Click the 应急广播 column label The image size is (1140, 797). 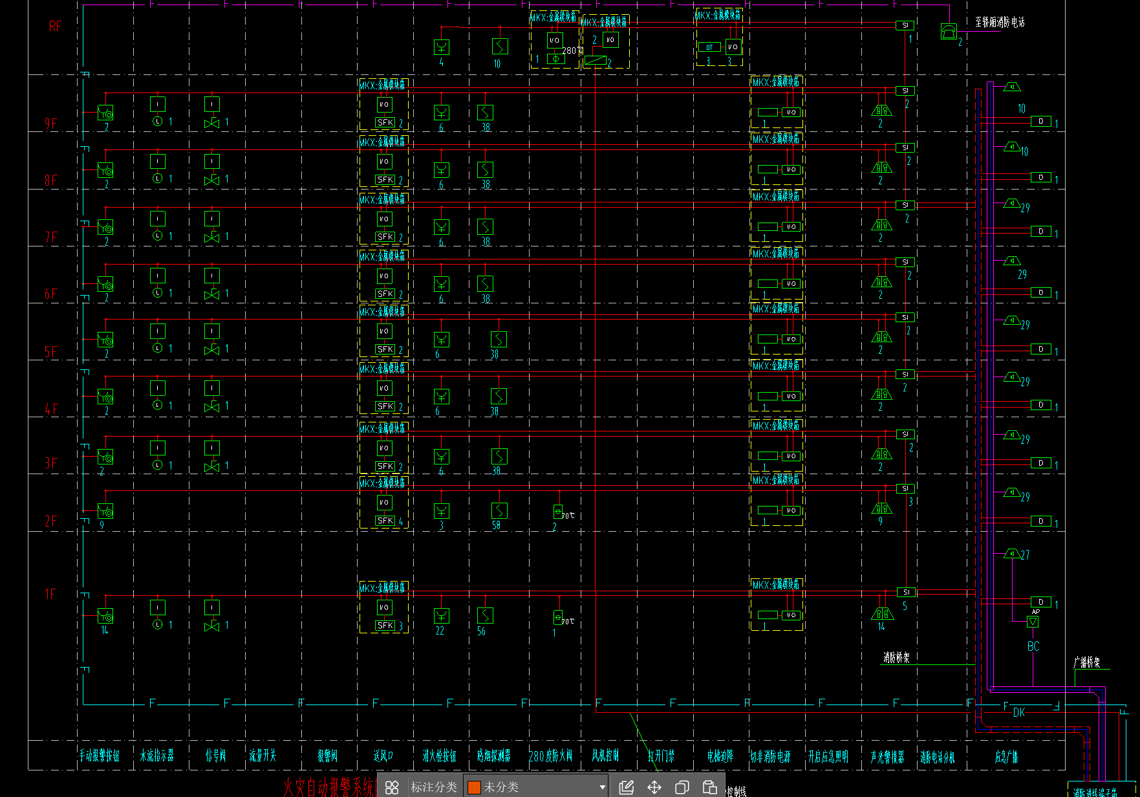coord(1007,756)
